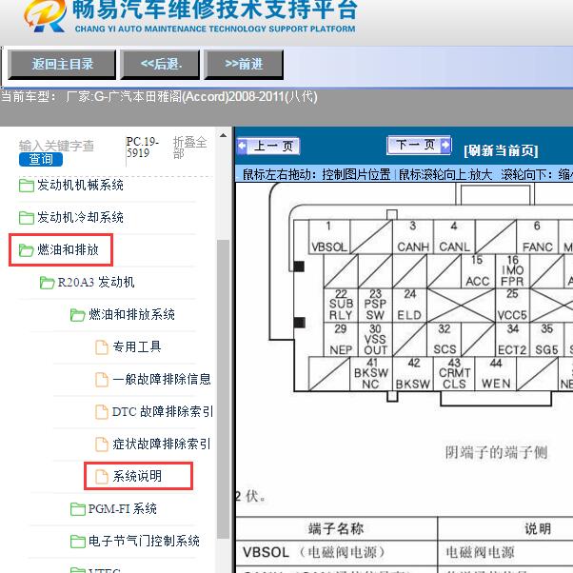Click open-folder icon beside 燃油和排放
Viewport: 573px width, 573px height.
pos(27,250)
